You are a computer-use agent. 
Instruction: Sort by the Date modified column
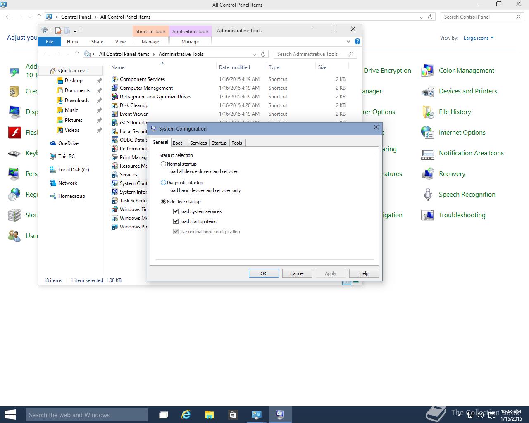[234, 67]
